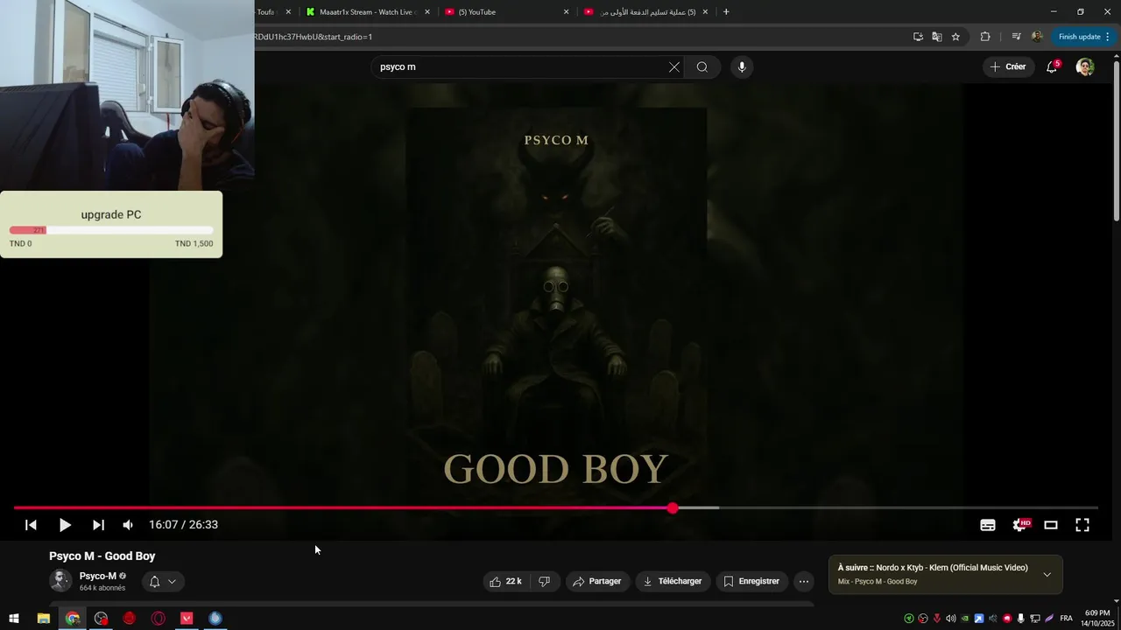Viewport: 1121px width, 630px height.
Task: Skip to the next video
Action: tap(98, 525)
